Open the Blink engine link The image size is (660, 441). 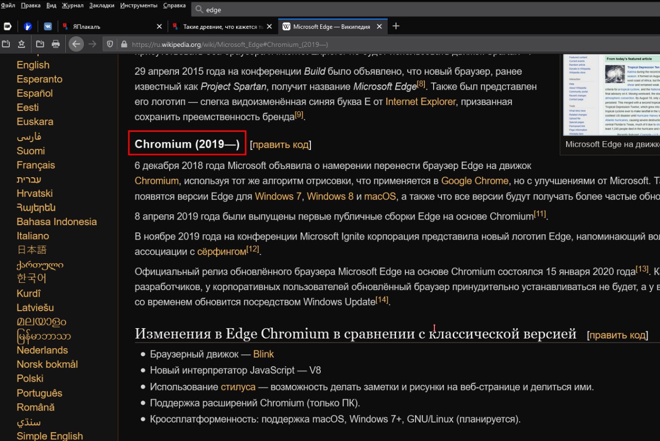click(263, 354)
